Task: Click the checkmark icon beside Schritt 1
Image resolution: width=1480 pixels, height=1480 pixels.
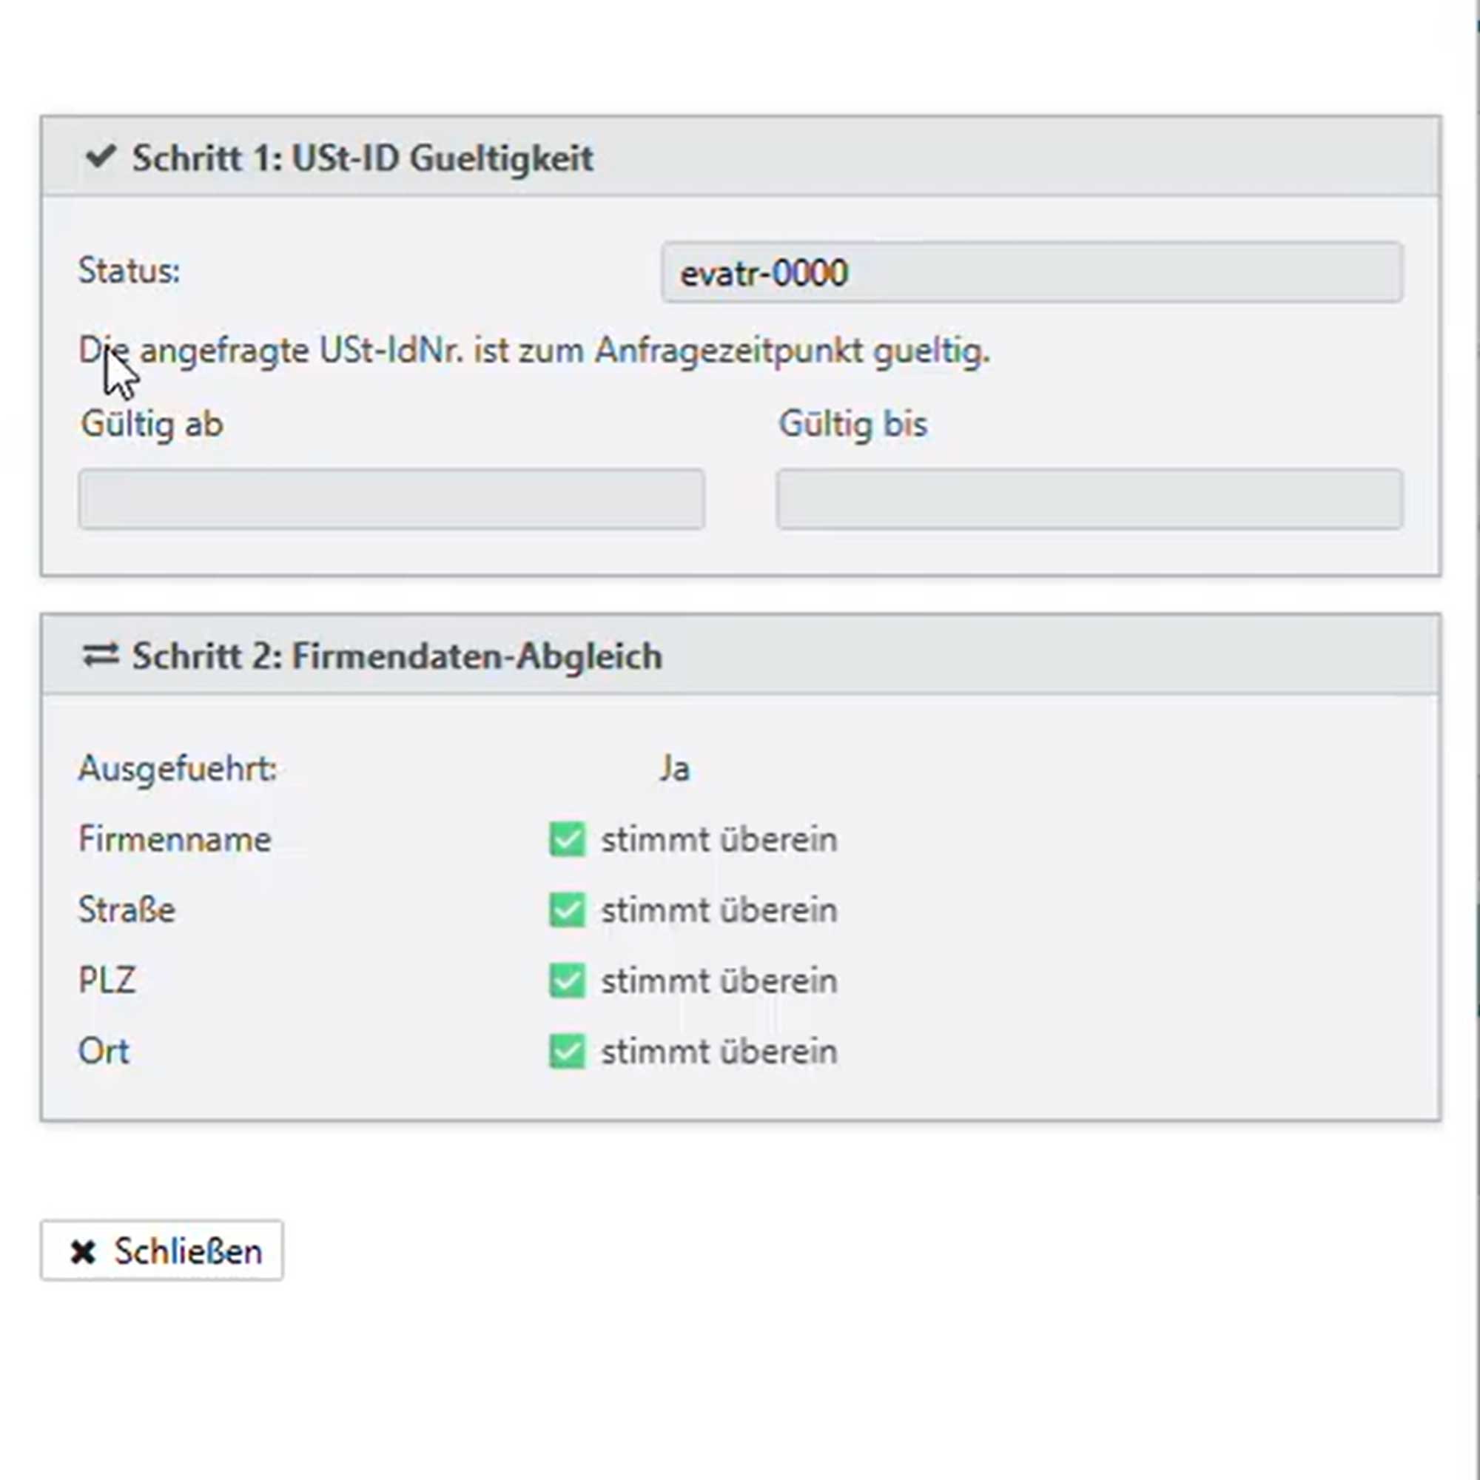Action: click(x=101, y=157)
